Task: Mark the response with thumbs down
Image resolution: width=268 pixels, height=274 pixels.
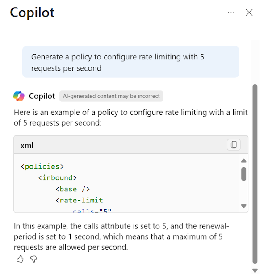Action: tap(33, 259)
